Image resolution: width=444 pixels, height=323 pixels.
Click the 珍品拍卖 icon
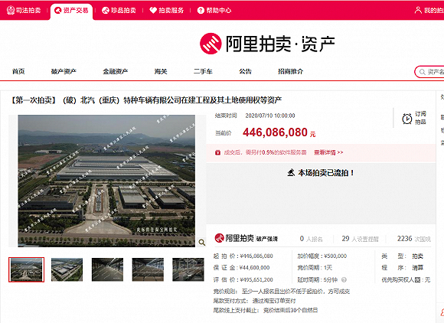[x=106, y=11]
